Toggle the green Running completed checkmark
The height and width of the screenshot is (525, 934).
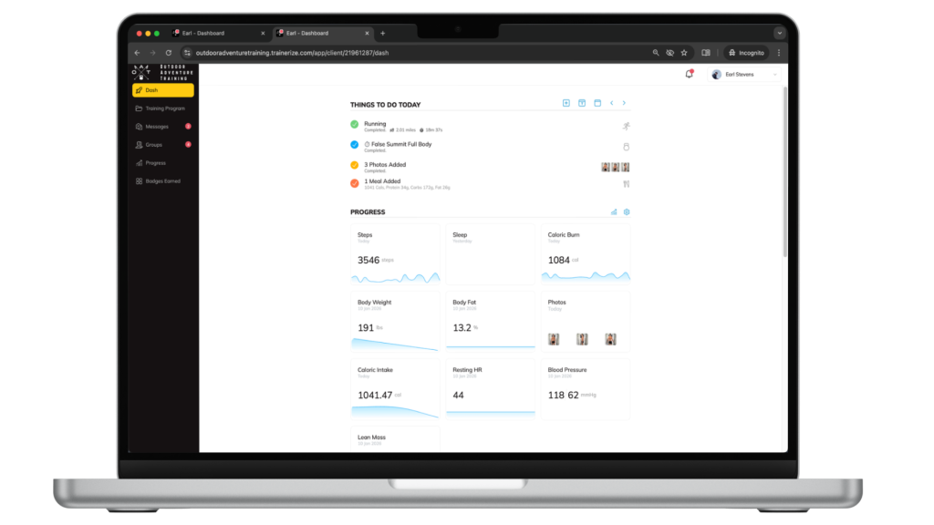(355, 125)
